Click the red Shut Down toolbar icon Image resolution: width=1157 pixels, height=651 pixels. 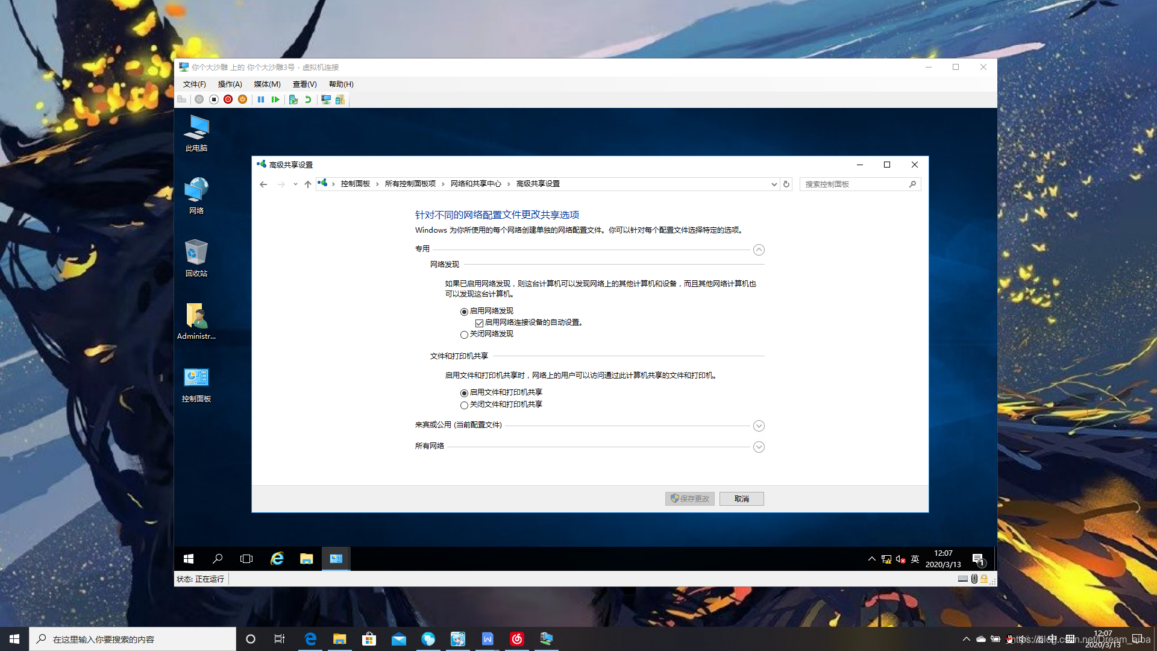[228, 99]
